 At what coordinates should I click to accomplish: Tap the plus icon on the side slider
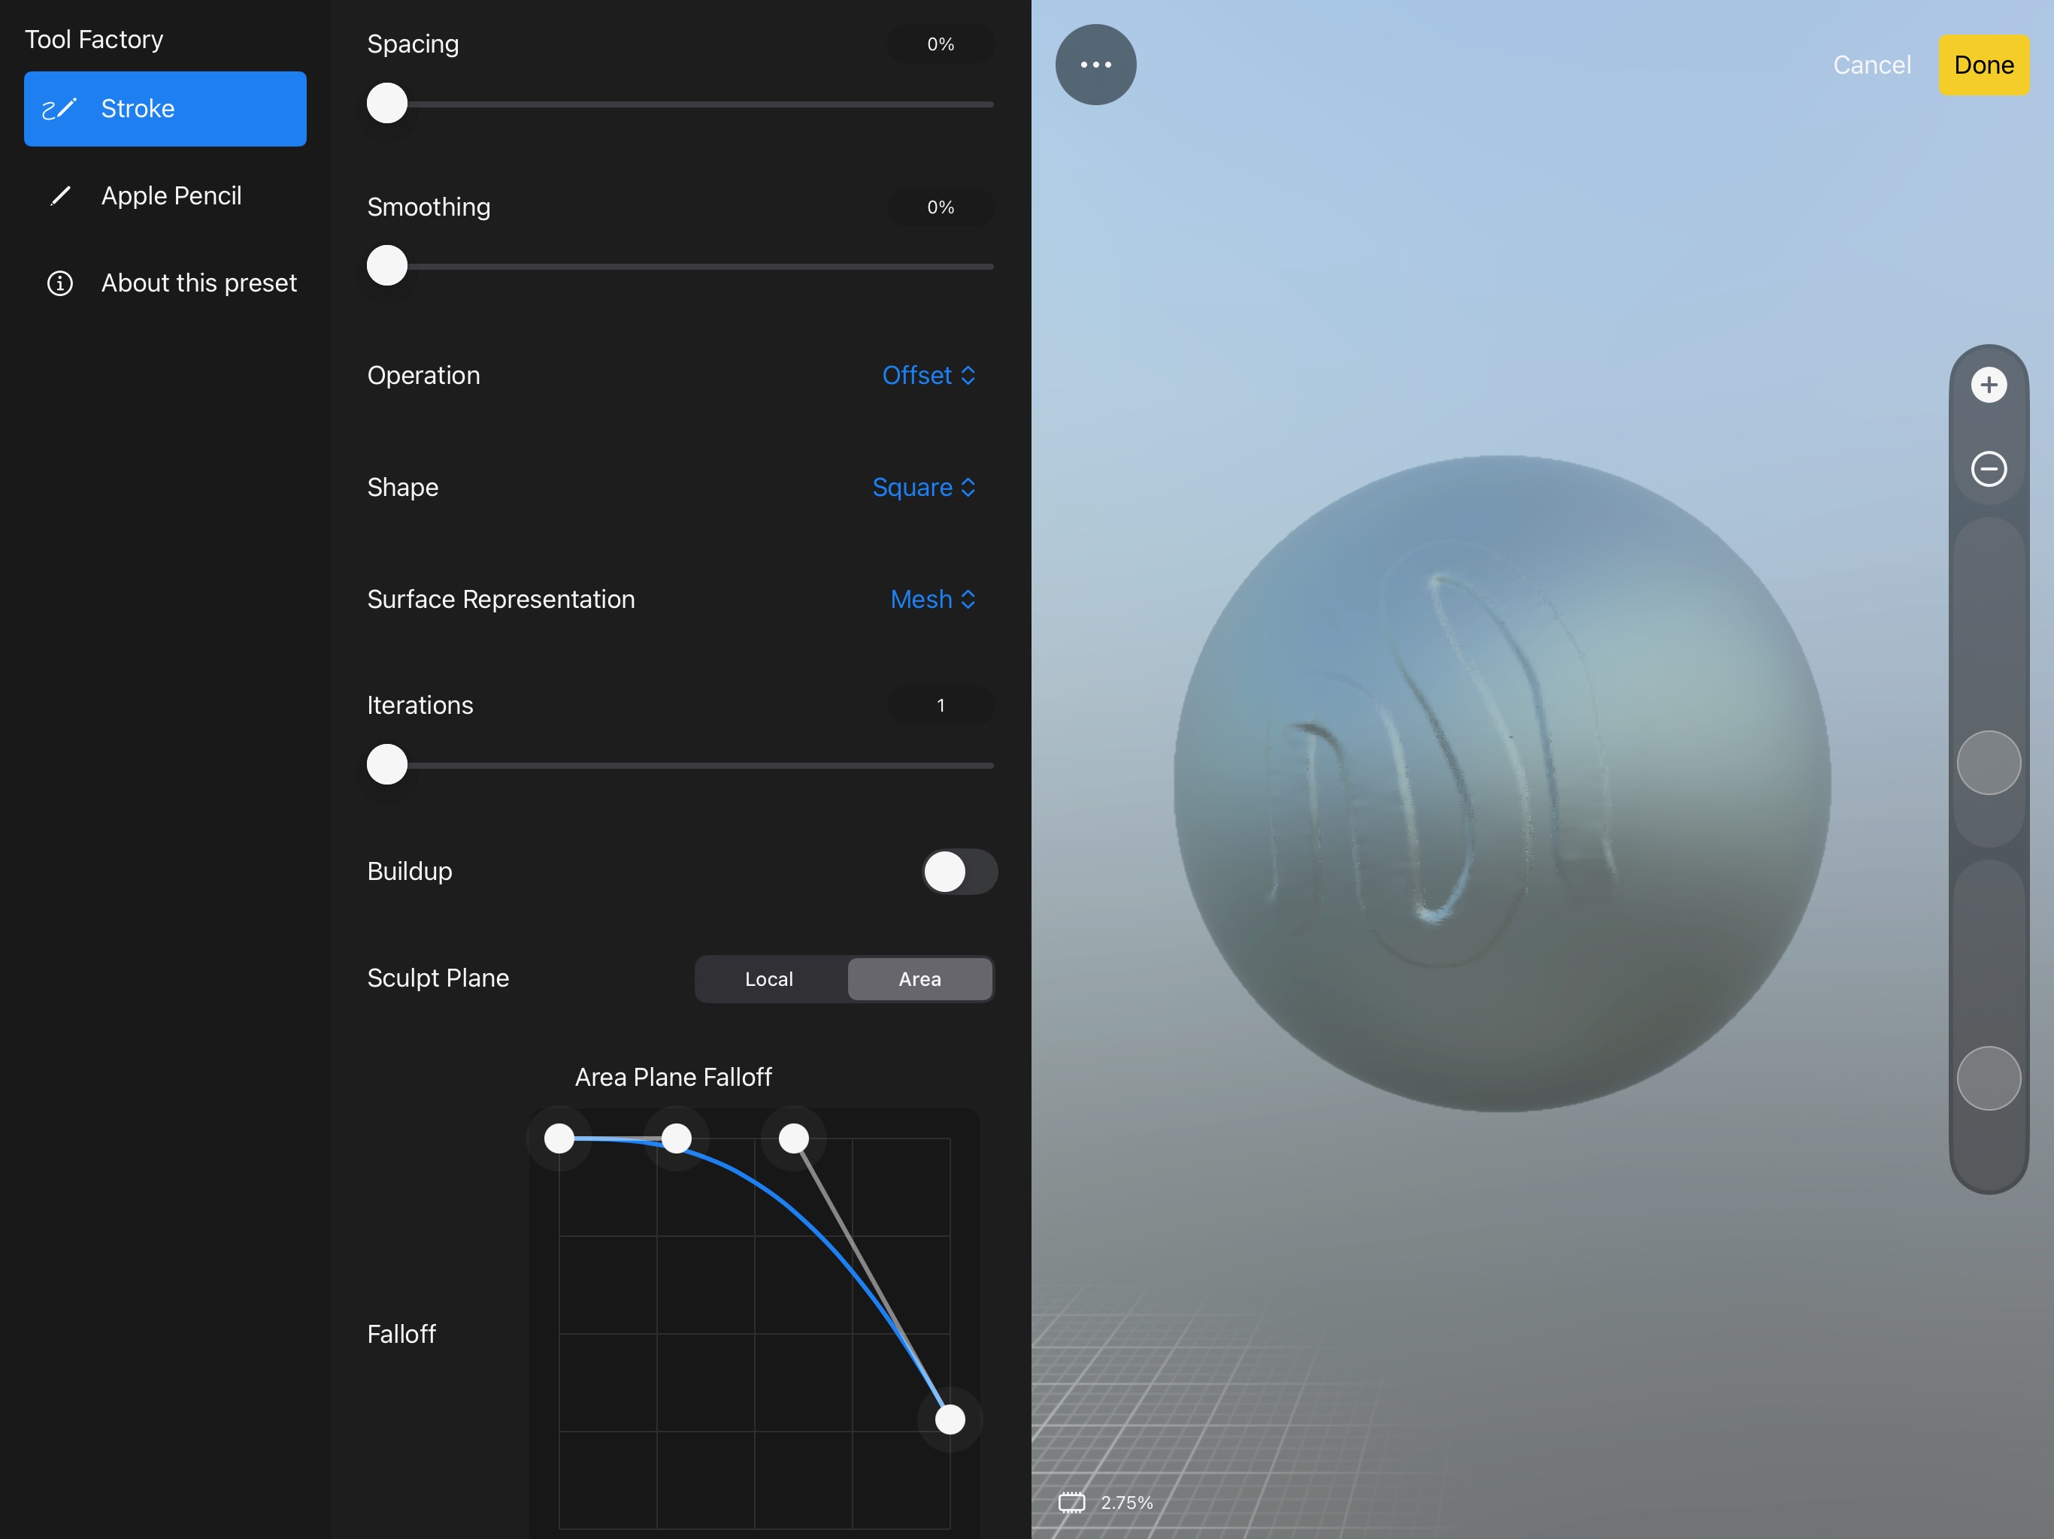(1988, 384)
